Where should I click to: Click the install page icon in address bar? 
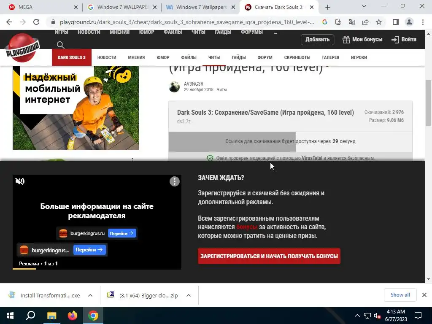(338, 22)
